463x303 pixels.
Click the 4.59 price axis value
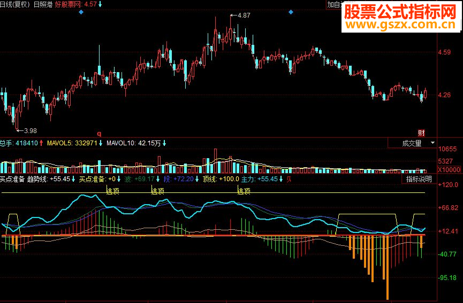(444, 52)
